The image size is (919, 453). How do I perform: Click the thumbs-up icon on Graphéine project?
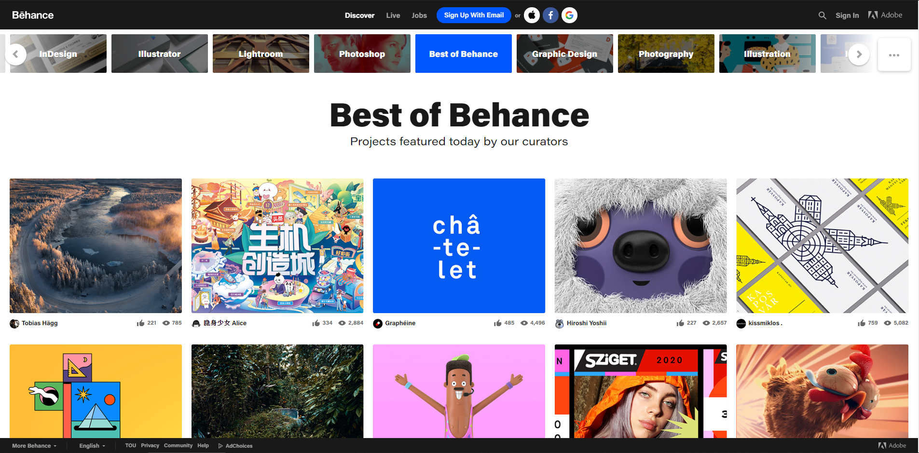(x=497, y=323)
